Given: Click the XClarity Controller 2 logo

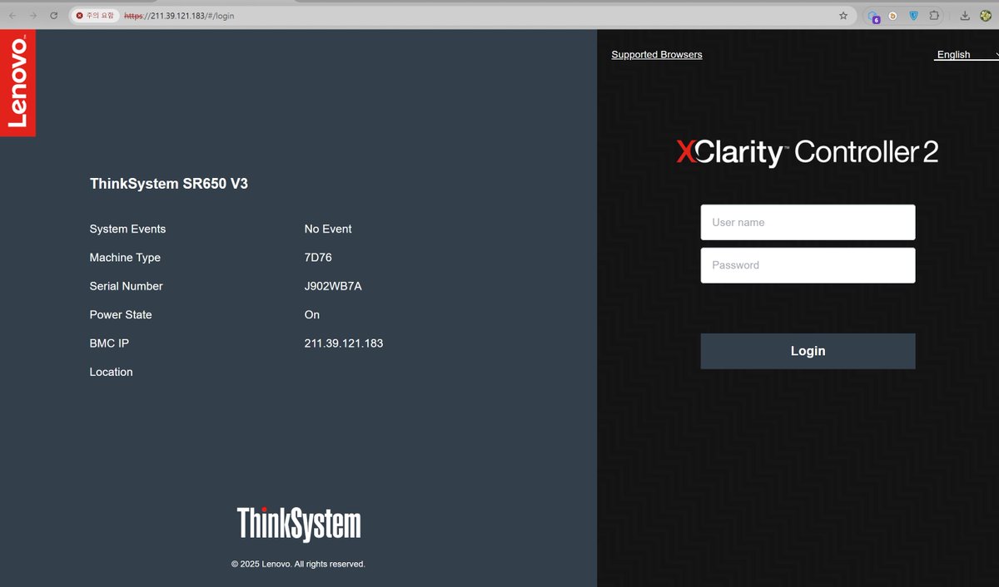Looking at the screenshot, I should tap(807, 152).
